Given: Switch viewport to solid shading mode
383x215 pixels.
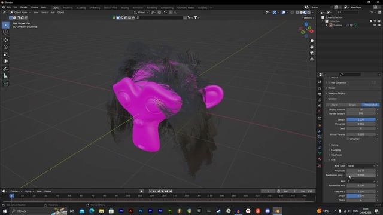Looking at the screenshot, I should [x=301, y=13].
